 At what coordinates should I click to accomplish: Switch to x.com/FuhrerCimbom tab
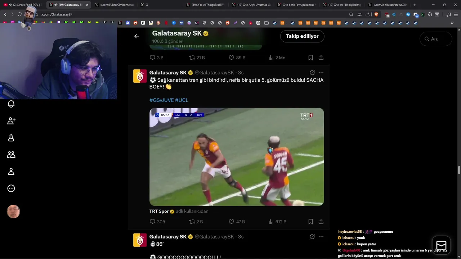115,5
